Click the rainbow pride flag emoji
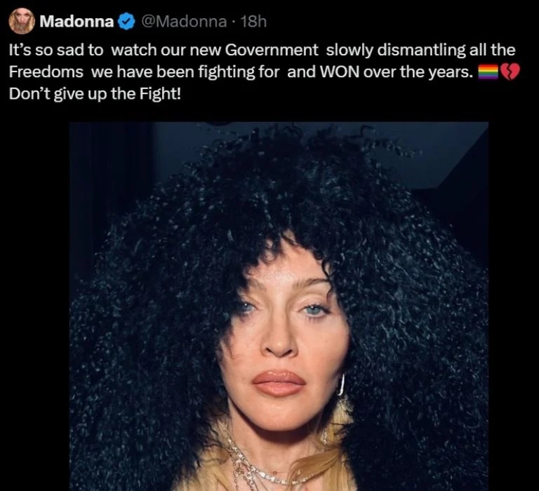539x491 pixels. click(488, 72)
